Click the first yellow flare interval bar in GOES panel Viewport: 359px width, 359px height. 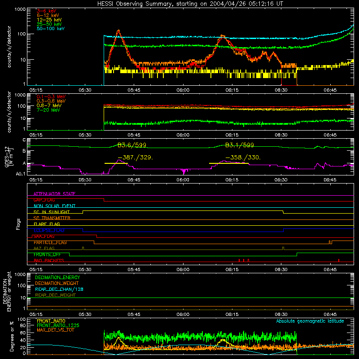click(x=116, y=163)
